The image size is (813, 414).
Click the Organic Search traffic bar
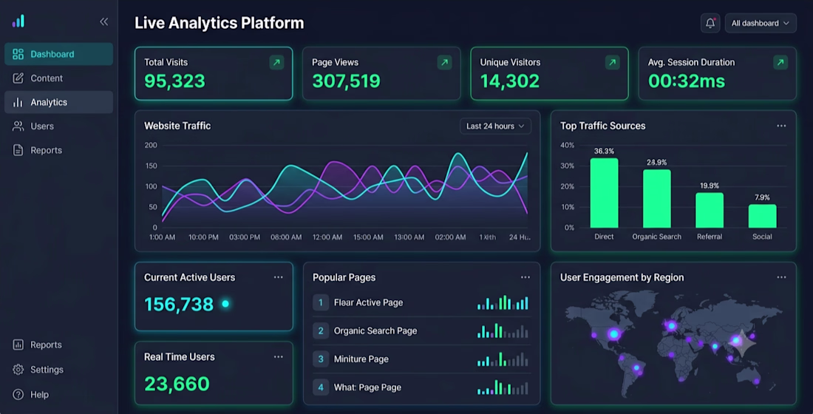tap(657, 199)
